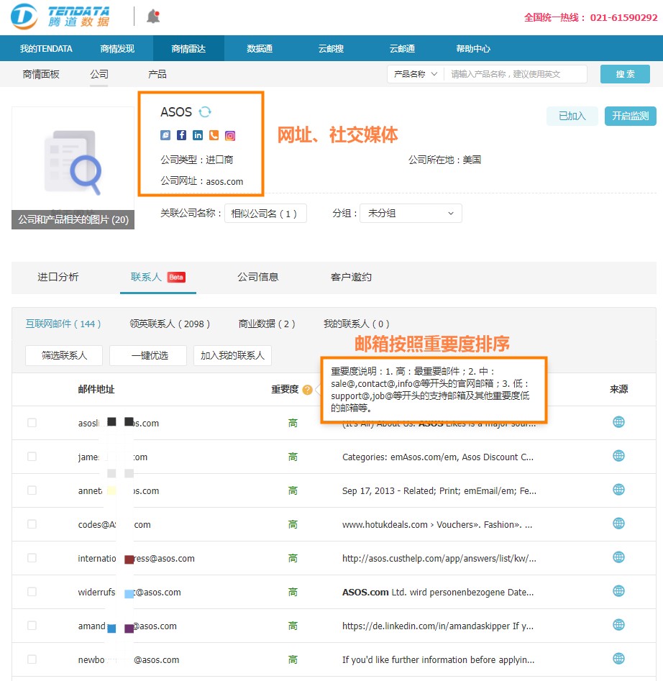Screen dimensions: 663x681
Task: Switch to 公司 sub-tab
Action: pos(99,74)
